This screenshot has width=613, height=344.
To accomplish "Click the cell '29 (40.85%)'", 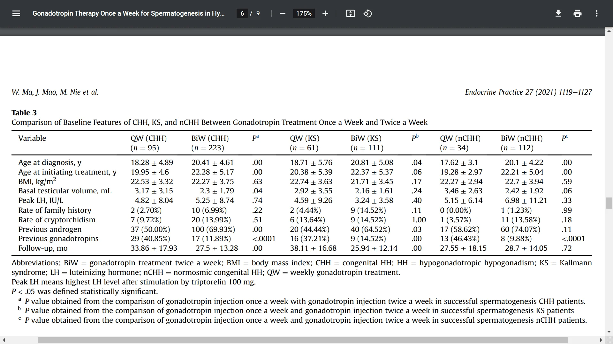I will pyautogui.click(x=150, y=239).
